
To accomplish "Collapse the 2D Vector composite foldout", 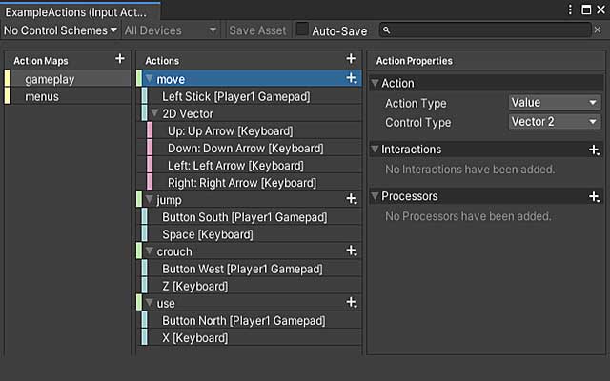I will coord(154,113).
